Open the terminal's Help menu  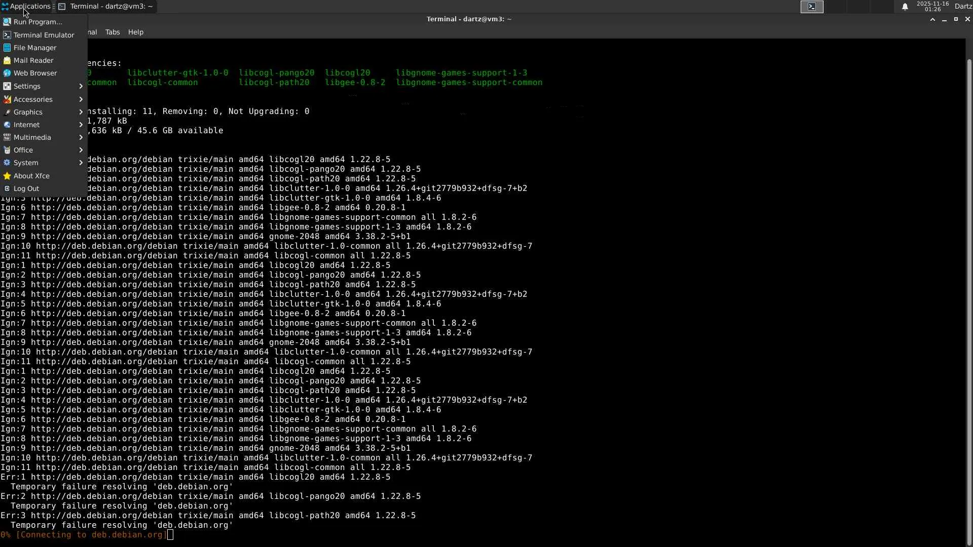click(x=135, y=32)
